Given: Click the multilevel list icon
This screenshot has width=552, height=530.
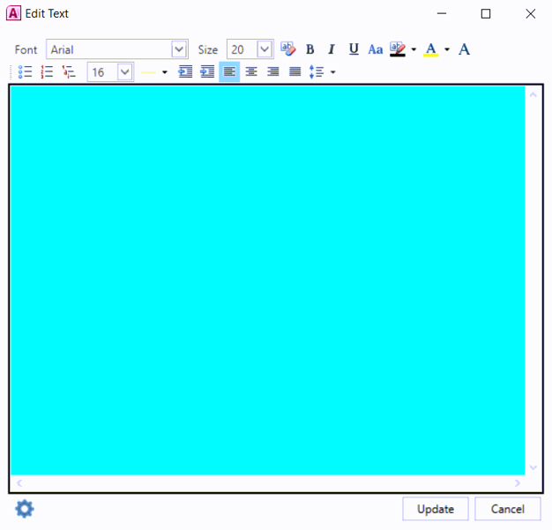Looking at the screenshot, I should click(69, 72).
